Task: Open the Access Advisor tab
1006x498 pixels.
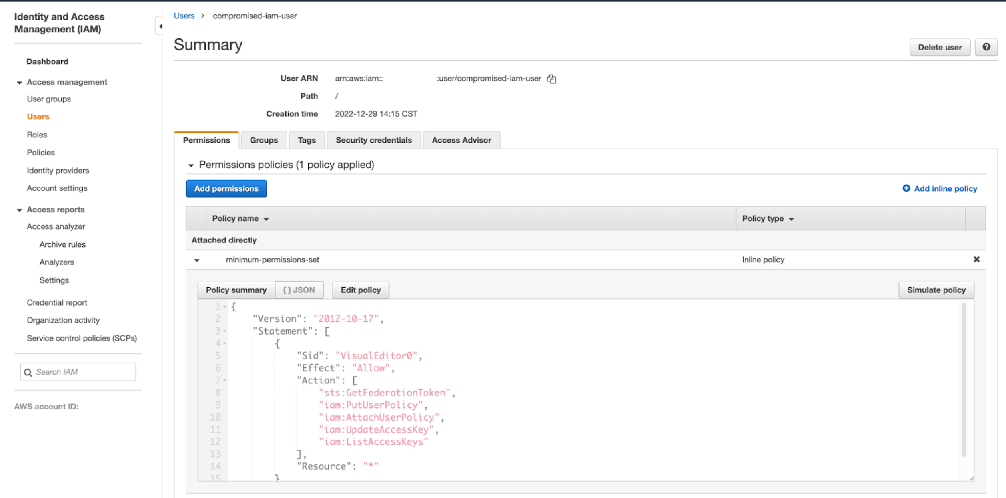Action: [x=461, y=140]
